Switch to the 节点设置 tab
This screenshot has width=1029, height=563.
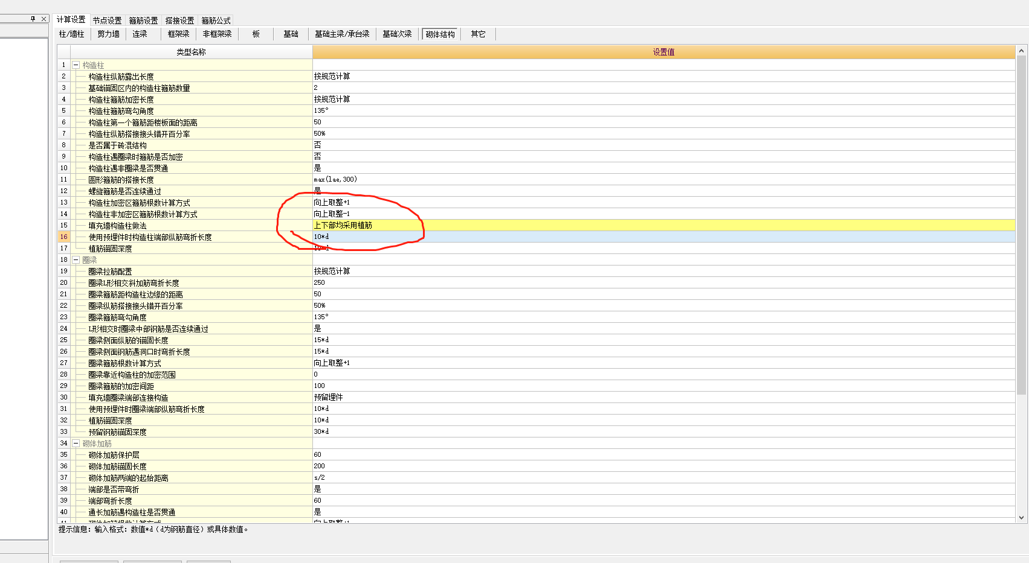tap(108, 21)
